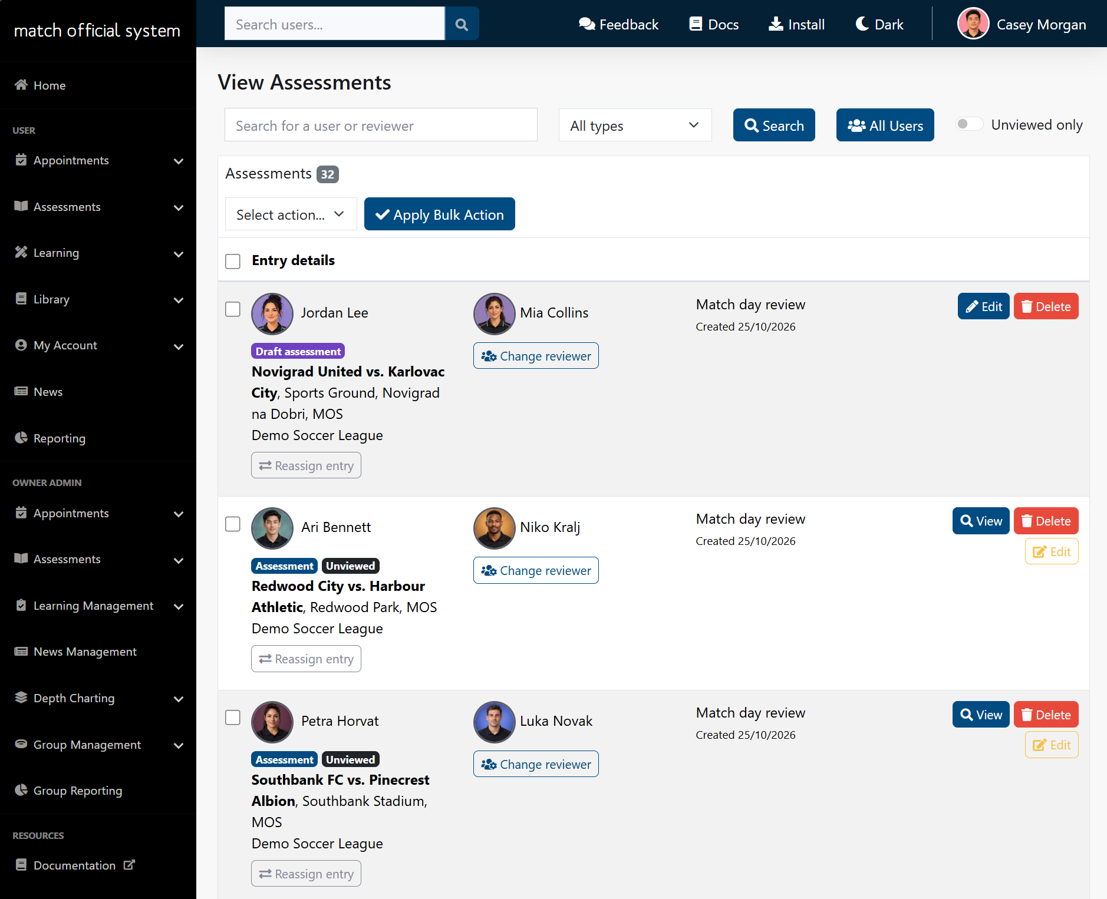This screenshot has height=899, width=1107.
Task: Tick the checkbox for Ari Bennett's entry
Action: (233, 524)
